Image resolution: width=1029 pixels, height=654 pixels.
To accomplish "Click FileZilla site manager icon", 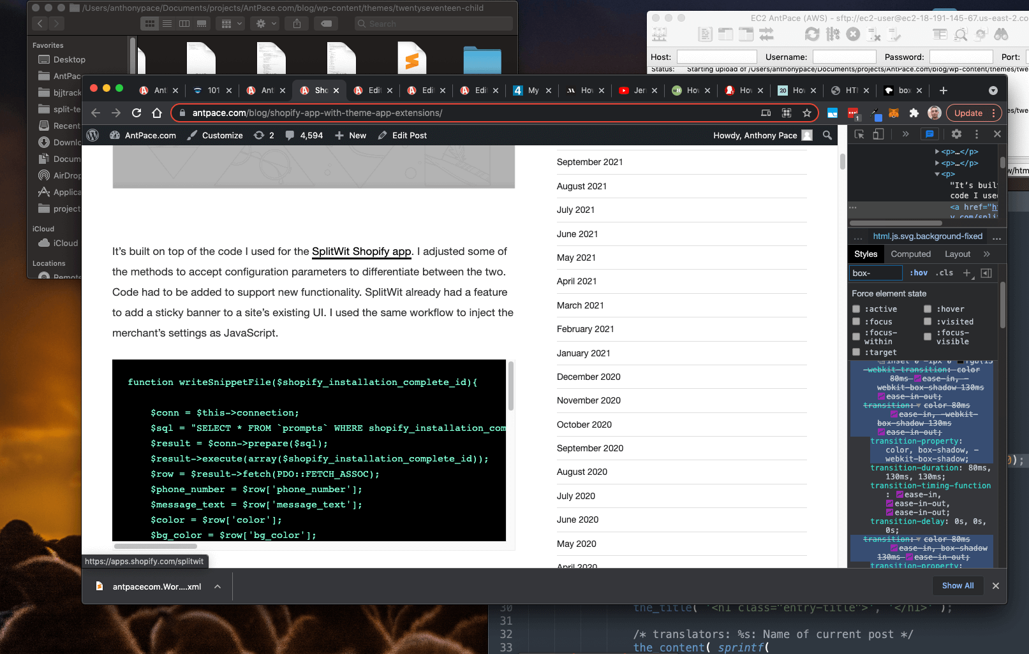I will tap(660, 34).
